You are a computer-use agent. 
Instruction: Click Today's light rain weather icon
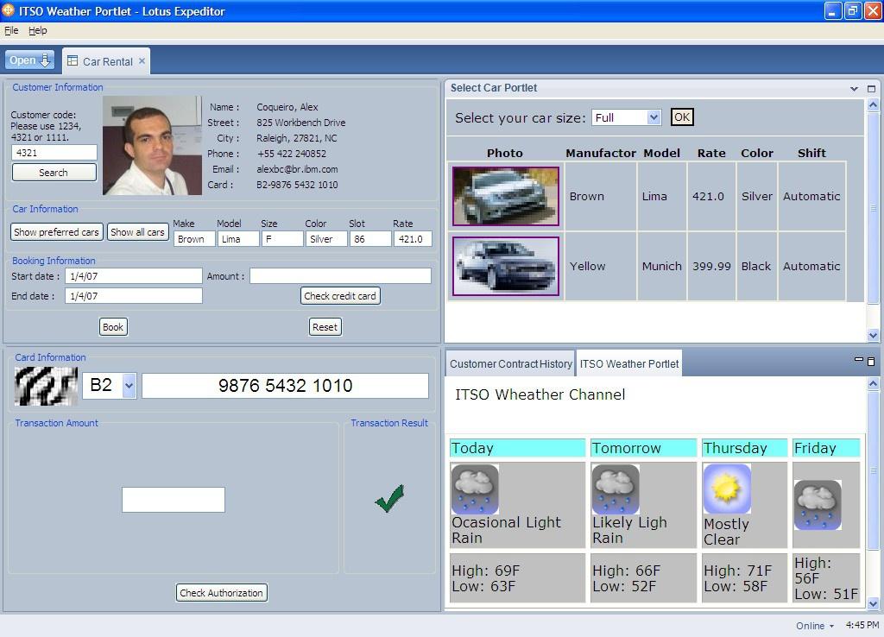click(476, 489)
